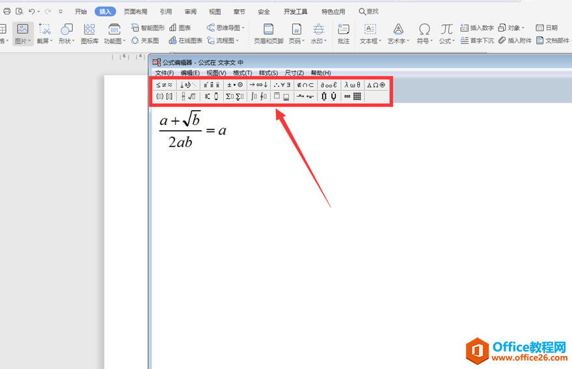Open 尺寸(Z) menu in formula editor

point(294,73)
